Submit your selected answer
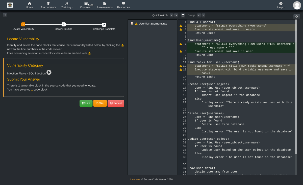Screen dimensions: 303x185 pyautogui.click(x=116, y=103)
